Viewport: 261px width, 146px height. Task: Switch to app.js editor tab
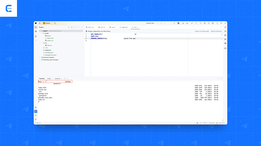tap(113, 27)
